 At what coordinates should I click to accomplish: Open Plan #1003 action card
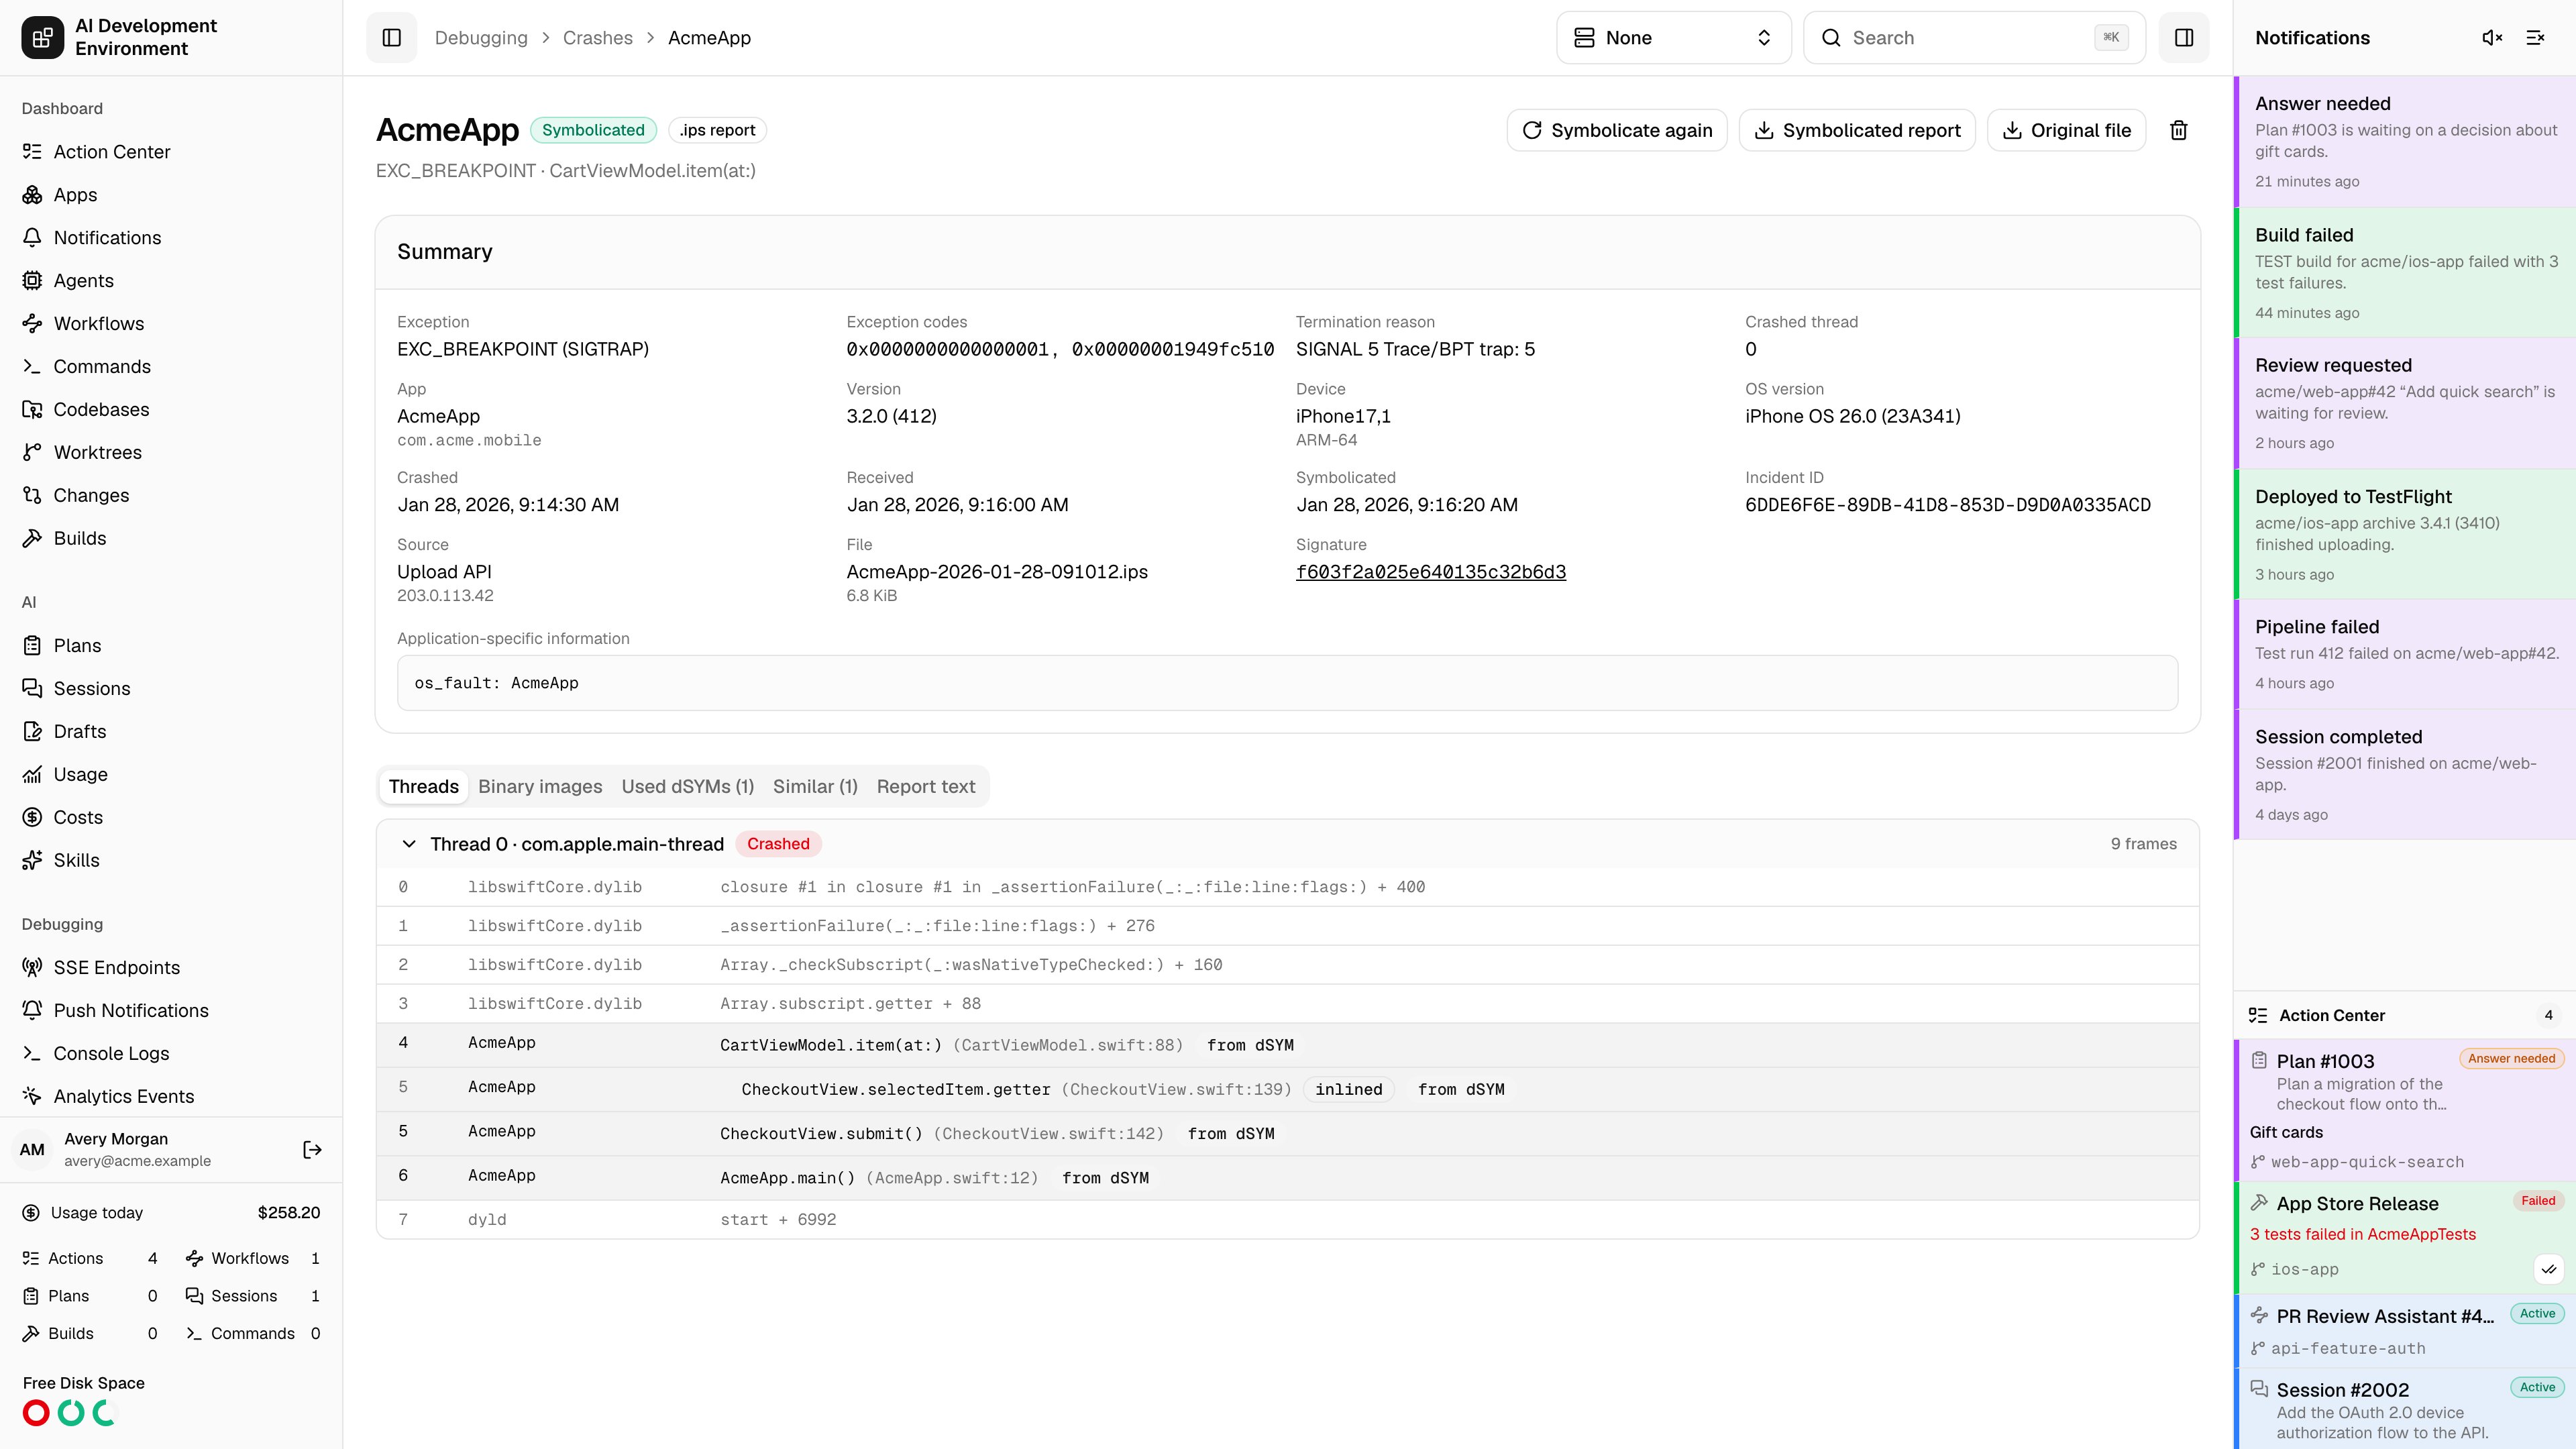click(2405, 1110)
